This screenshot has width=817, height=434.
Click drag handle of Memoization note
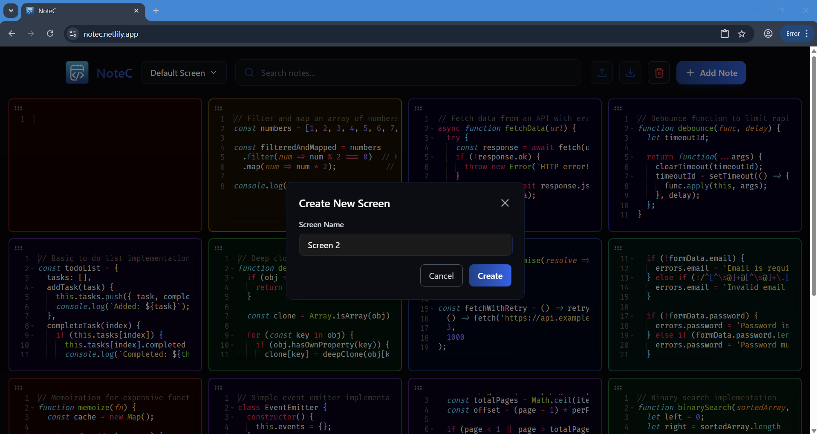click(x=18, y=388)
